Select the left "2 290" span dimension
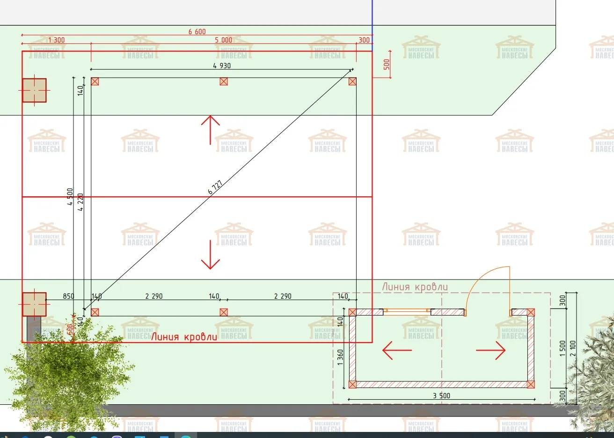Viewport: 614px width, 438px height. point(154,296)
